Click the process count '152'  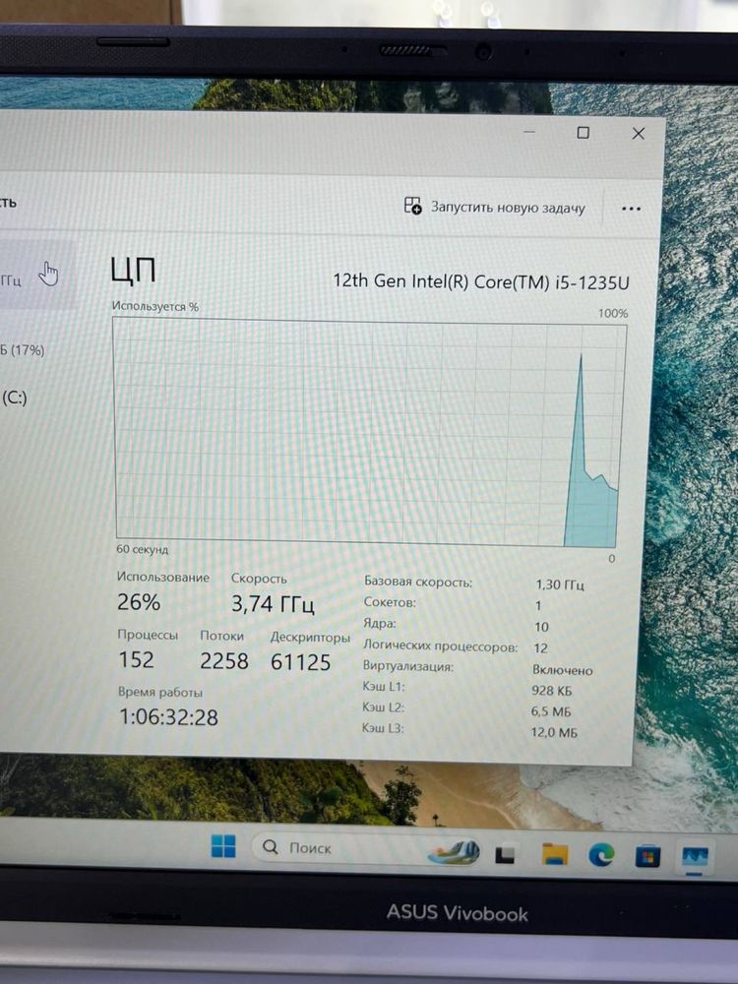point(136,659)
